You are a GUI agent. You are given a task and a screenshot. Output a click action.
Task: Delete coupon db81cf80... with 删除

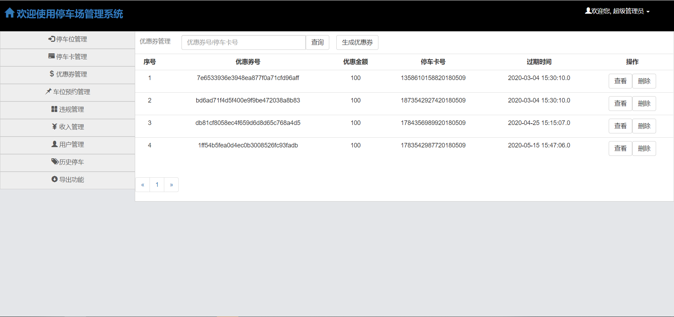pos(644,126)
